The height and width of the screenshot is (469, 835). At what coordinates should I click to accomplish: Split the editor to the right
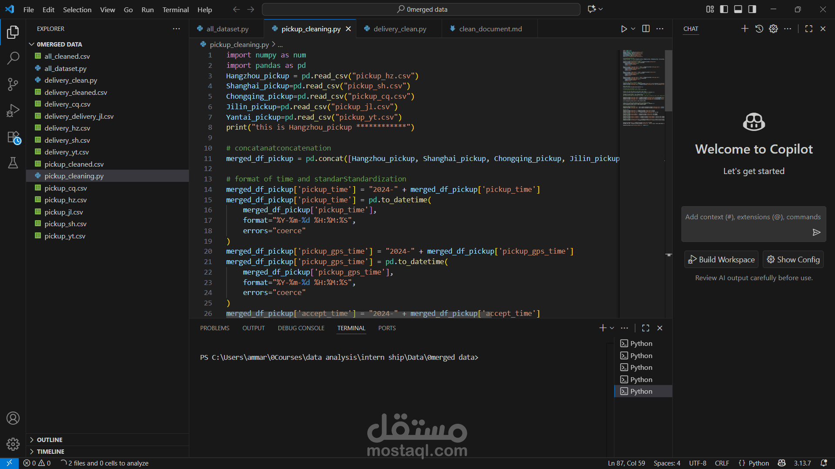[x=646, y=29]
